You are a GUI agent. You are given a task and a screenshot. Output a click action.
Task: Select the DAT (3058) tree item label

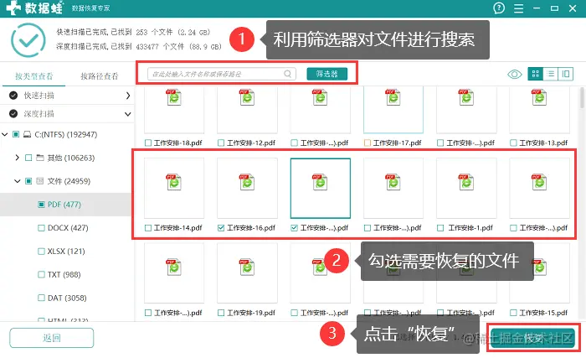[x=67, y=298]
